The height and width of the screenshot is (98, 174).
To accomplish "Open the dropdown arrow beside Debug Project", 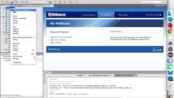I will [x=73, y=2].
